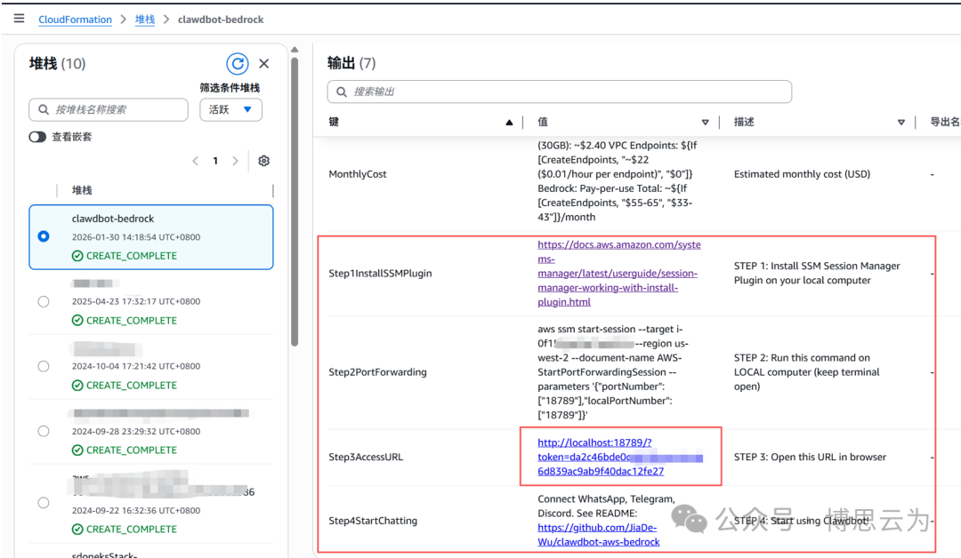The image size is (961, 558).
Task: Sort outputs by value column arrow
Action: [706, 123]
